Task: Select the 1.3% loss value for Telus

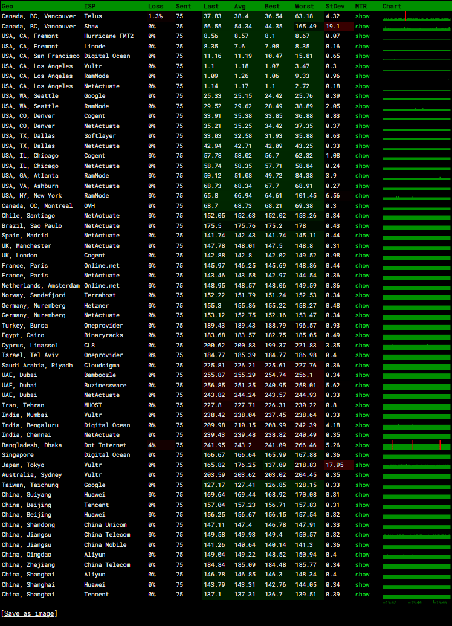Action: 155,16
